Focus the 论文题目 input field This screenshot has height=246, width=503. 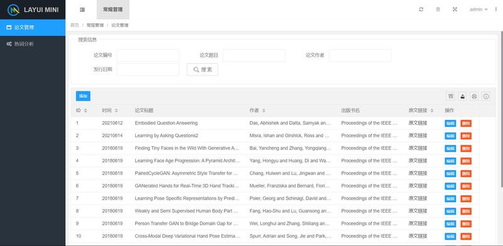coord(254,55)
